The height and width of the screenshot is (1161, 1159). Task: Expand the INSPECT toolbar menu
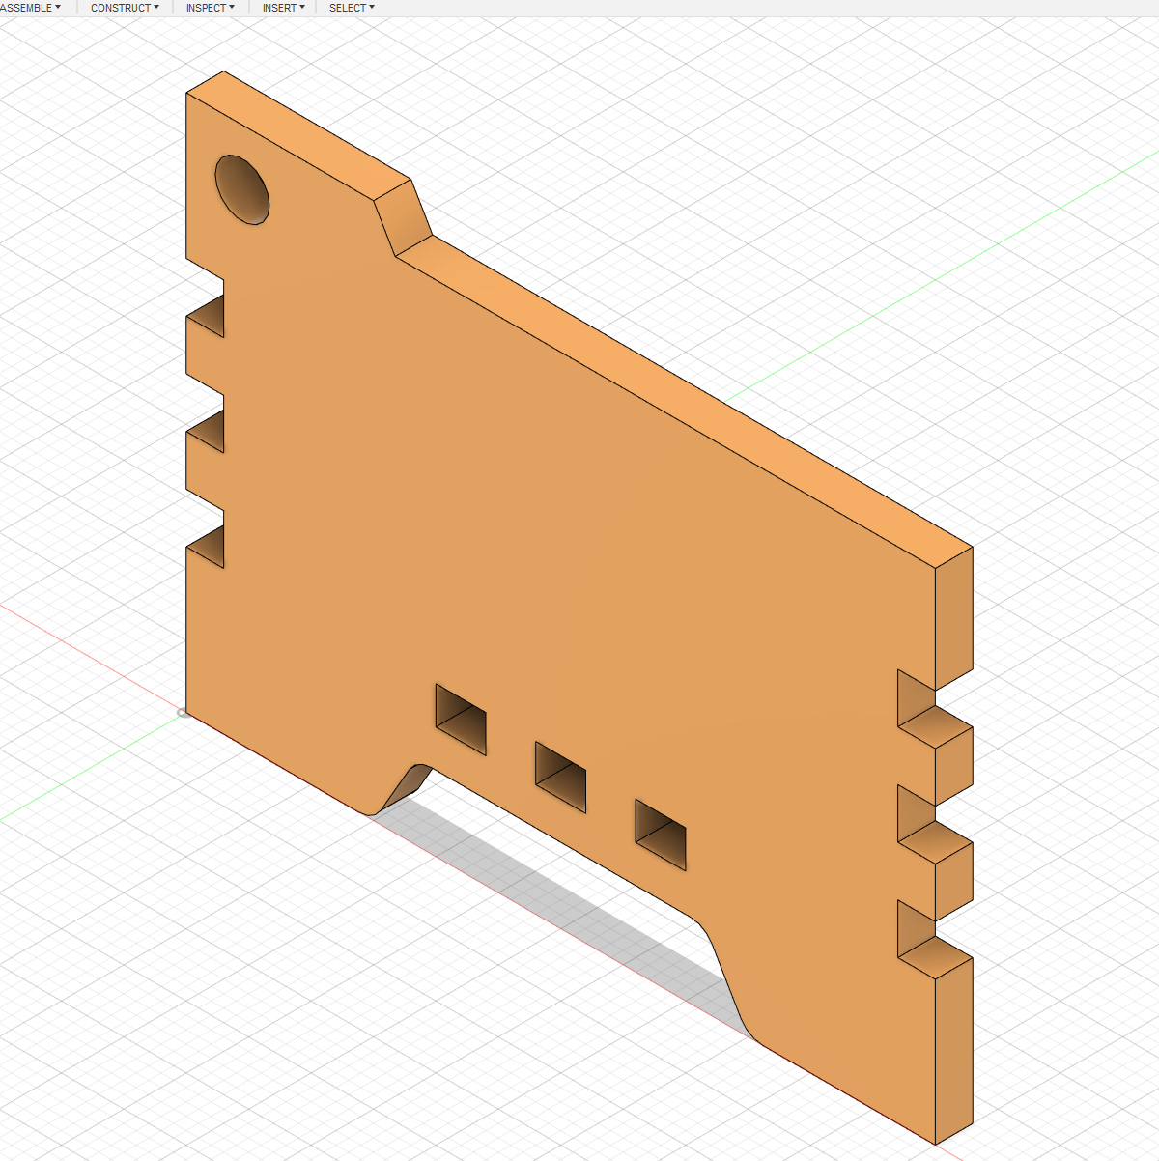coord(210,8)
